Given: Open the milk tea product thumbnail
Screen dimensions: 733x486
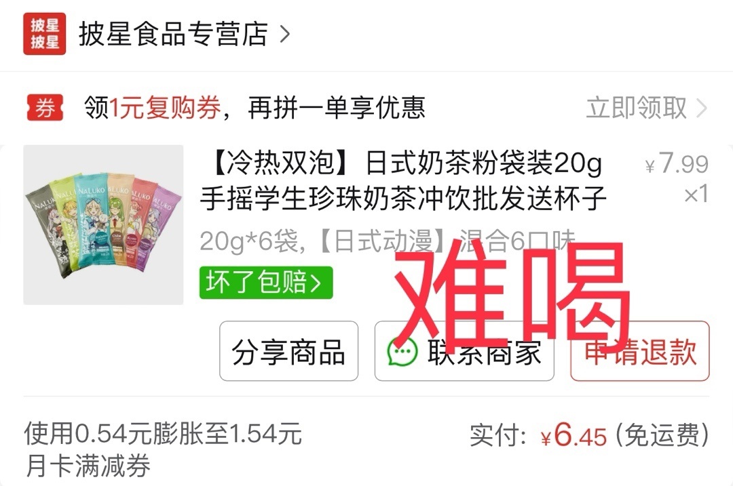Looking at the screenshot, I should 103,224.
